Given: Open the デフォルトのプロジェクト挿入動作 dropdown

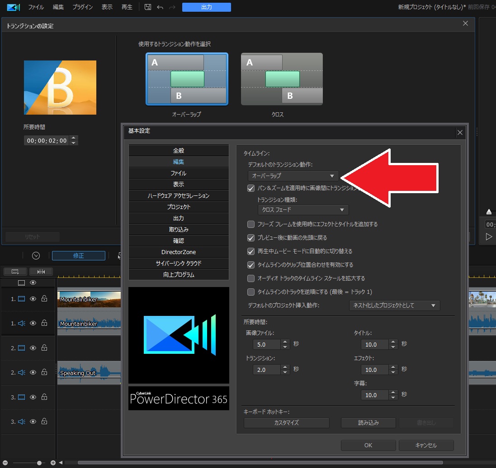Looking at the screenshot, I should click(394, 306).
